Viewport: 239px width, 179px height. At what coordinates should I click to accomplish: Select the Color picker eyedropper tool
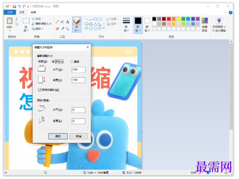(x=62, y=29)
